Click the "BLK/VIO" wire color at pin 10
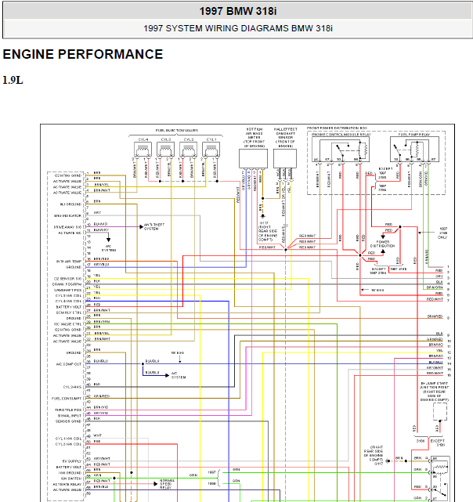This screenshot has width=473, height=502. (x=100, y=224)
